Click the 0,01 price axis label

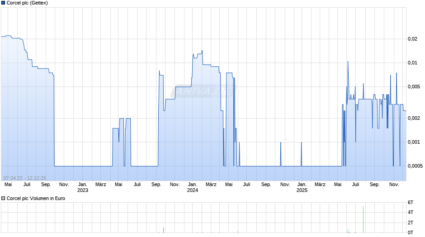[x=412, y=63]
